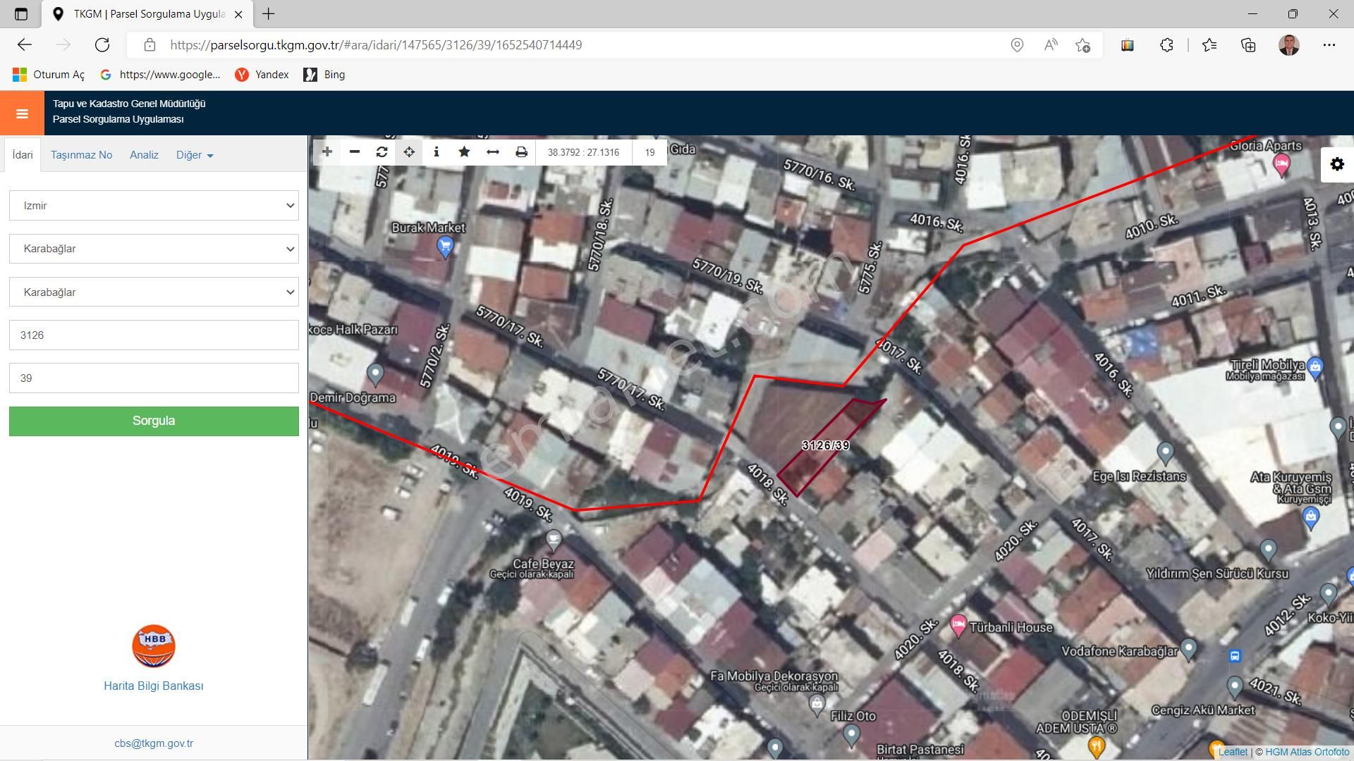Screen dimensions: 1354x761
Task: Click the 3126/39 parcel label
Action: [x=826, y=445]
